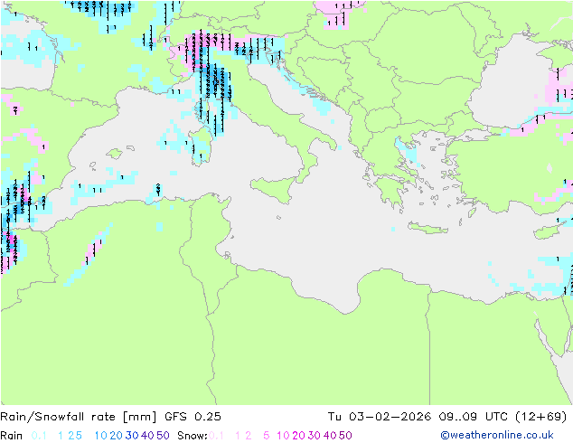
Task: Click the island of Mallorca on the map
Action: coord(115,154)
